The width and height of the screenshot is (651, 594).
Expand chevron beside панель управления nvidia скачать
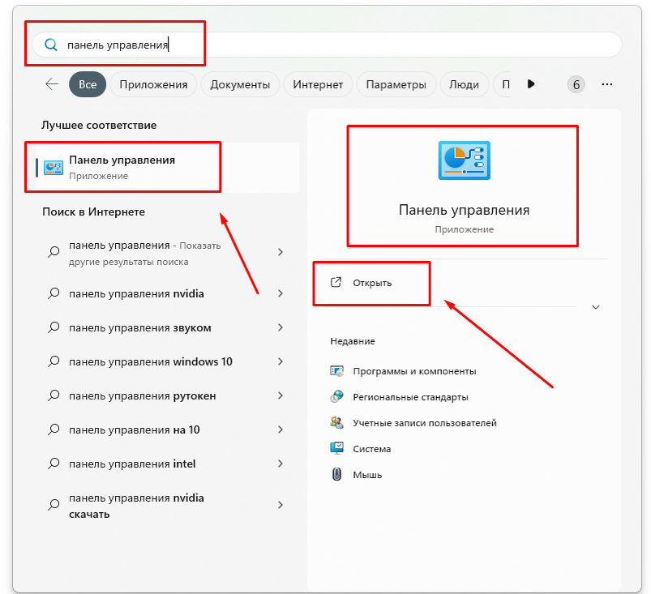tap(281, 505)
